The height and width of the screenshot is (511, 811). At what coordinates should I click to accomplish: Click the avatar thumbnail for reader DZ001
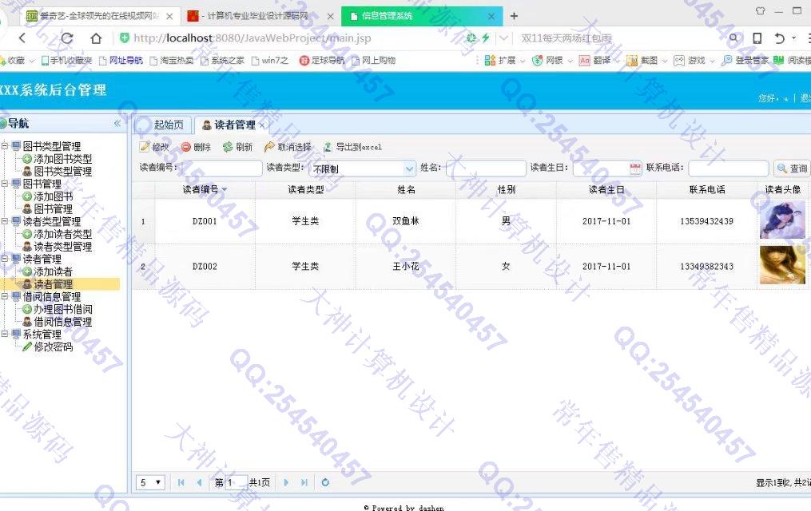point(781,221)
